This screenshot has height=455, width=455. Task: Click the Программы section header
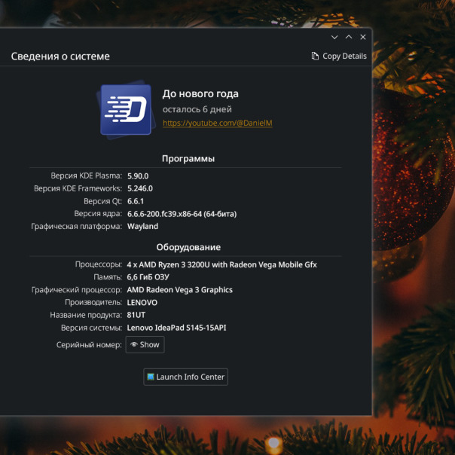click(x=188, y=159)
